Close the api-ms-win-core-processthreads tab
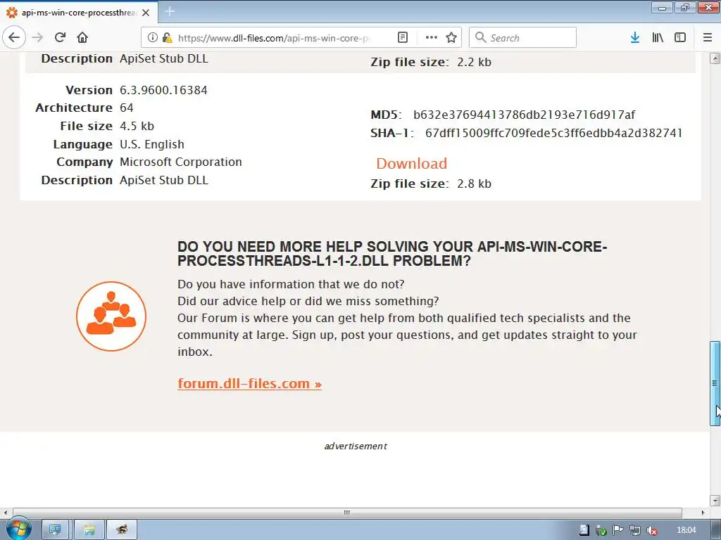Screen dimensions: 721x540 click(x=146, y=13)
